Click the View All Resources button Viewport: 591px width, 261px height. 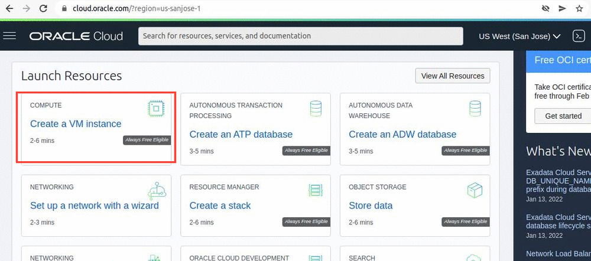click(453, 76)
